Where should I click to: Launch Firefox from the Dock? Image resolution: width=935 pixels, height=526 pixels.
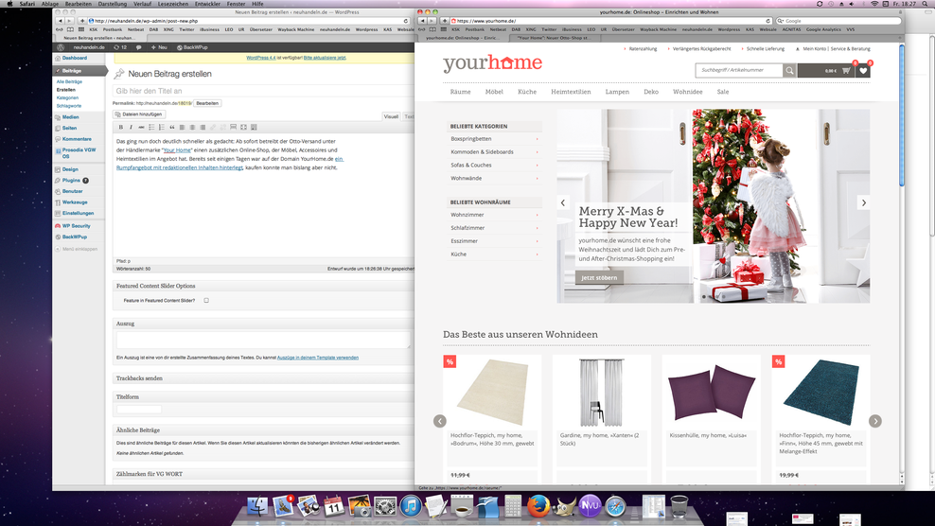[x=538, y=506]
